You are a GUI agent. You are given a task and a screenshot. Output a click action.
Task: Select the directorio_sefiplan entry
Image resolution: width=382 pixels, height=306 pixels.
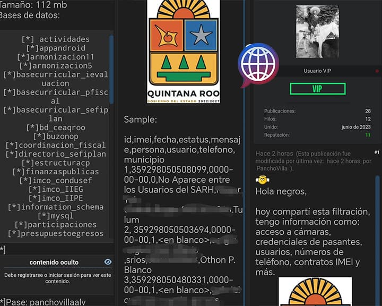[x=56, y=154]
